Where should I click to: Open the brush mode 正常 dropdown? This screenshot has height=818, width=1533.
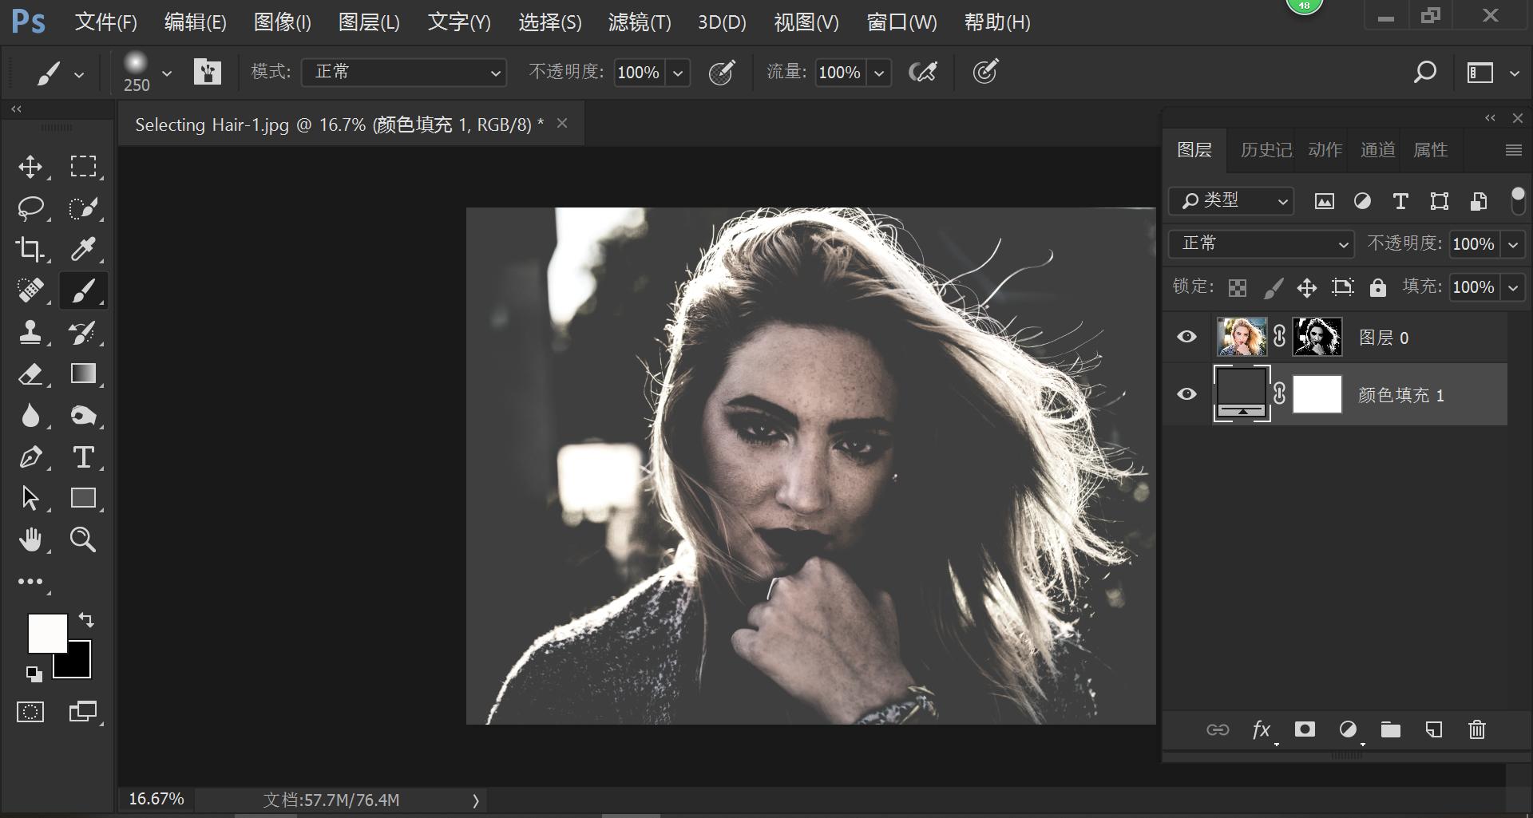click(404, 73)
